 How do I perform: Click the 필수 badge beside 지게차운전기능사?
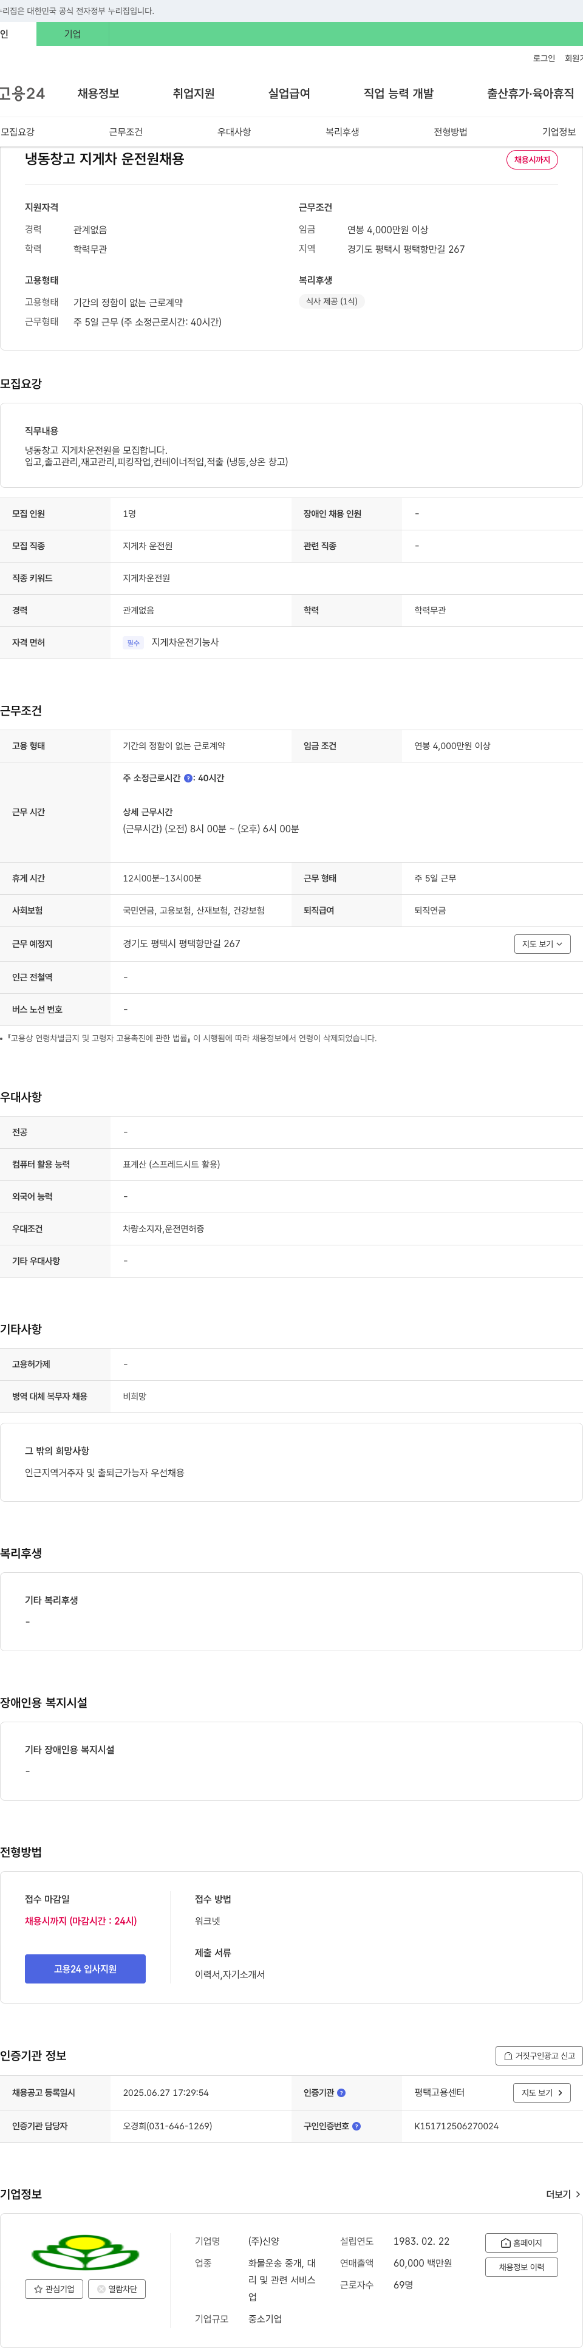(x=133, y=643)
